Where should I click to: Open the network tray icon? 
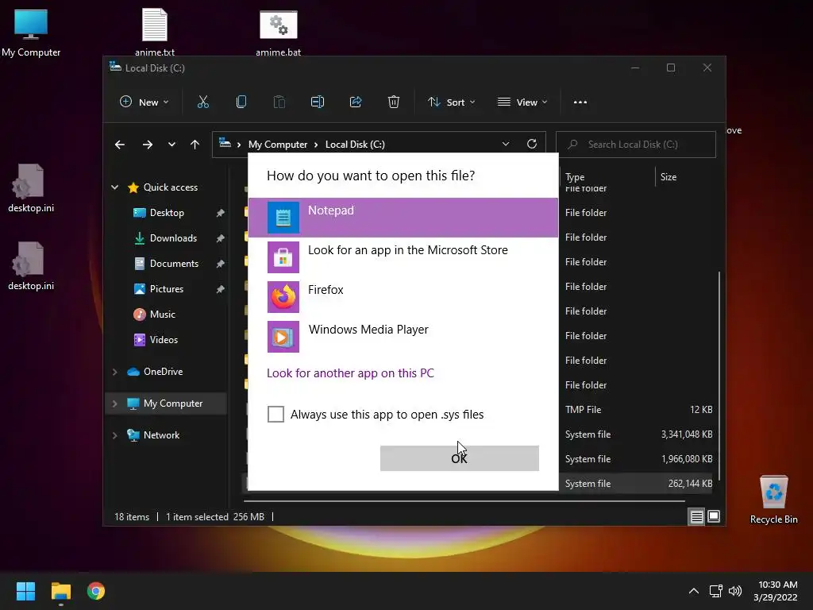[716, 591]
